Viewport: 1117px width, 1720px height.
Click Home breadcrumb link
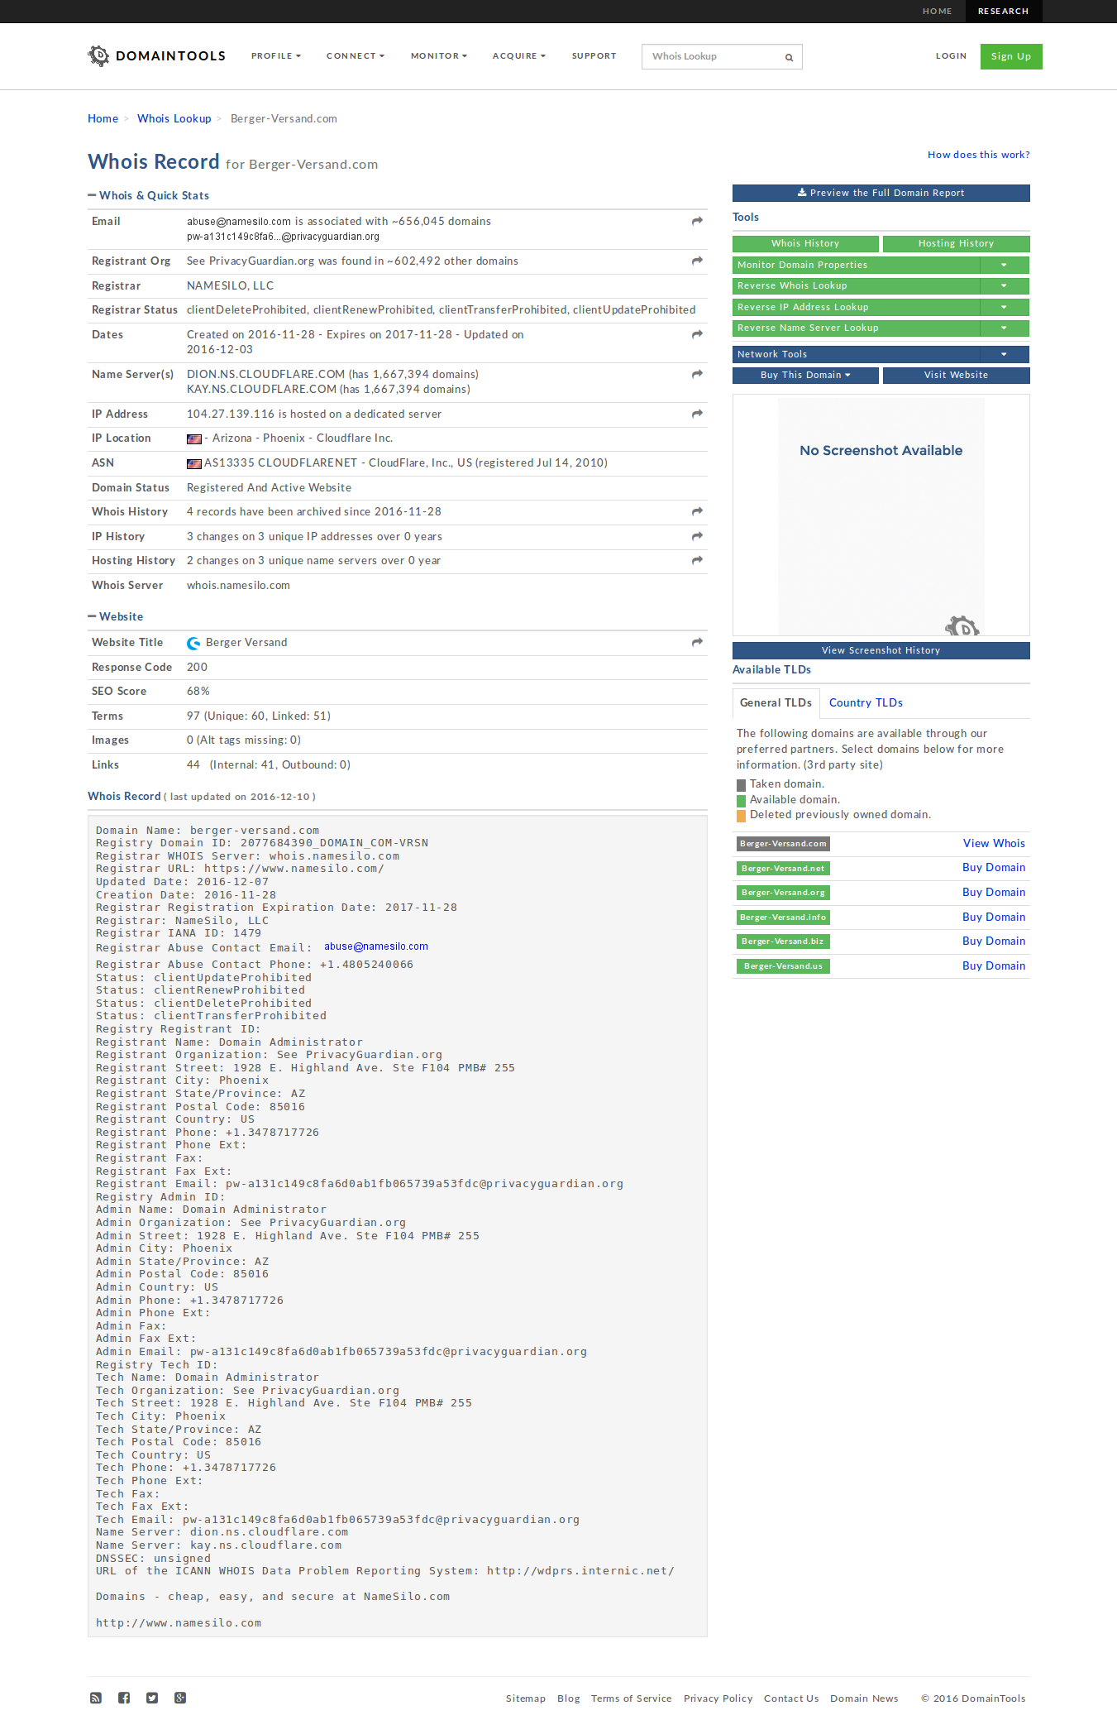click(103, 118)
